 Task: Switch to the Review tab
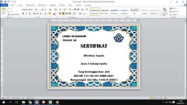point(62,5)
